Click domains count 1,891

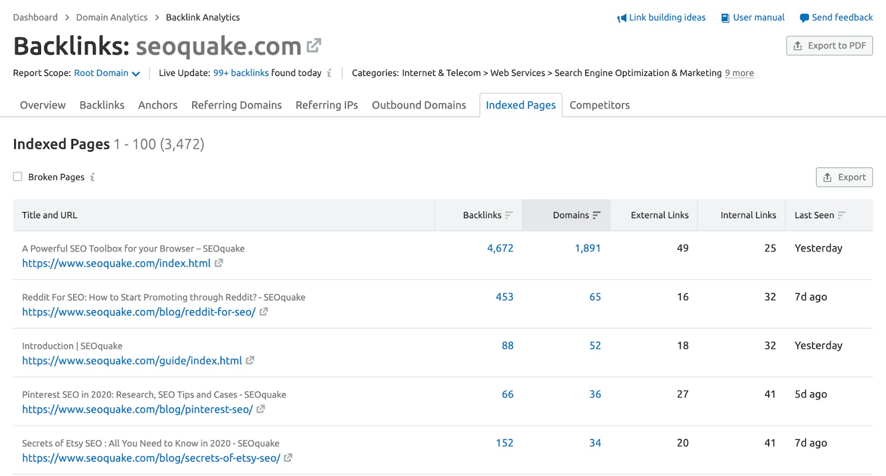[x=588, y=248]
